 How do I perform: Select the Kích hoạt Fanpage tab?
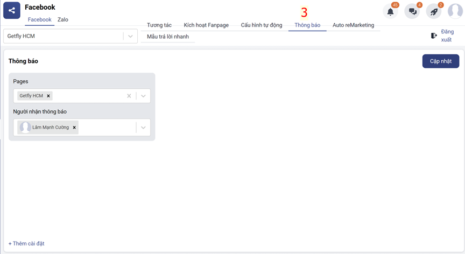[x=206, y=25]
